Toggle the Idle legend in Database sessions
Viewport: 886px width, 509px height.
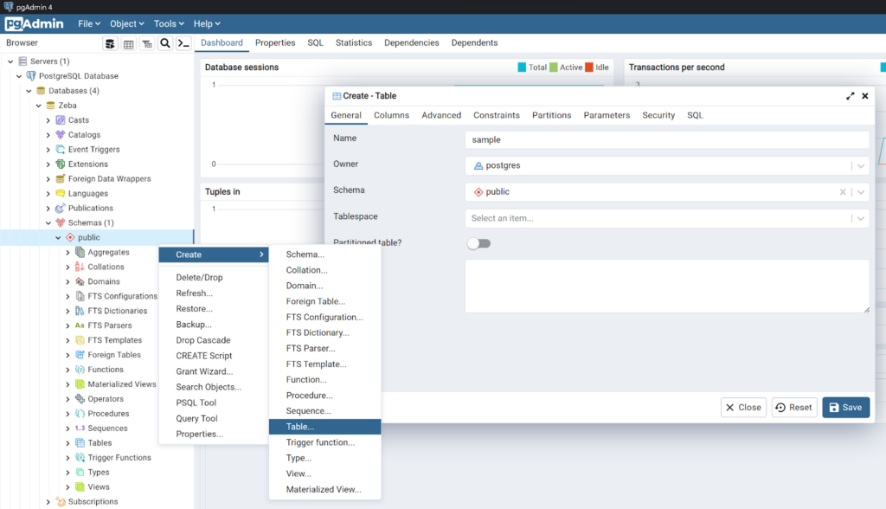(x=589, y=68)
